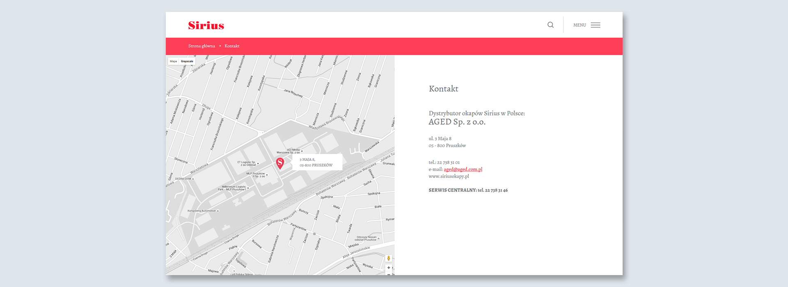Click the Aleje Jerozolimskie street label

click(x=356, y=252)
